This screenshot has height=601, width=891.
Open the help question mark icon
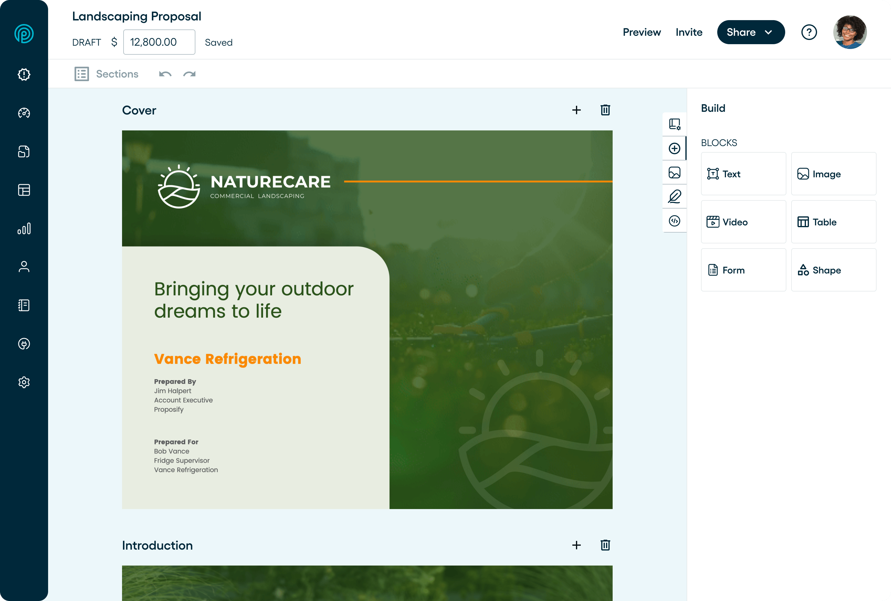[809, 32]
